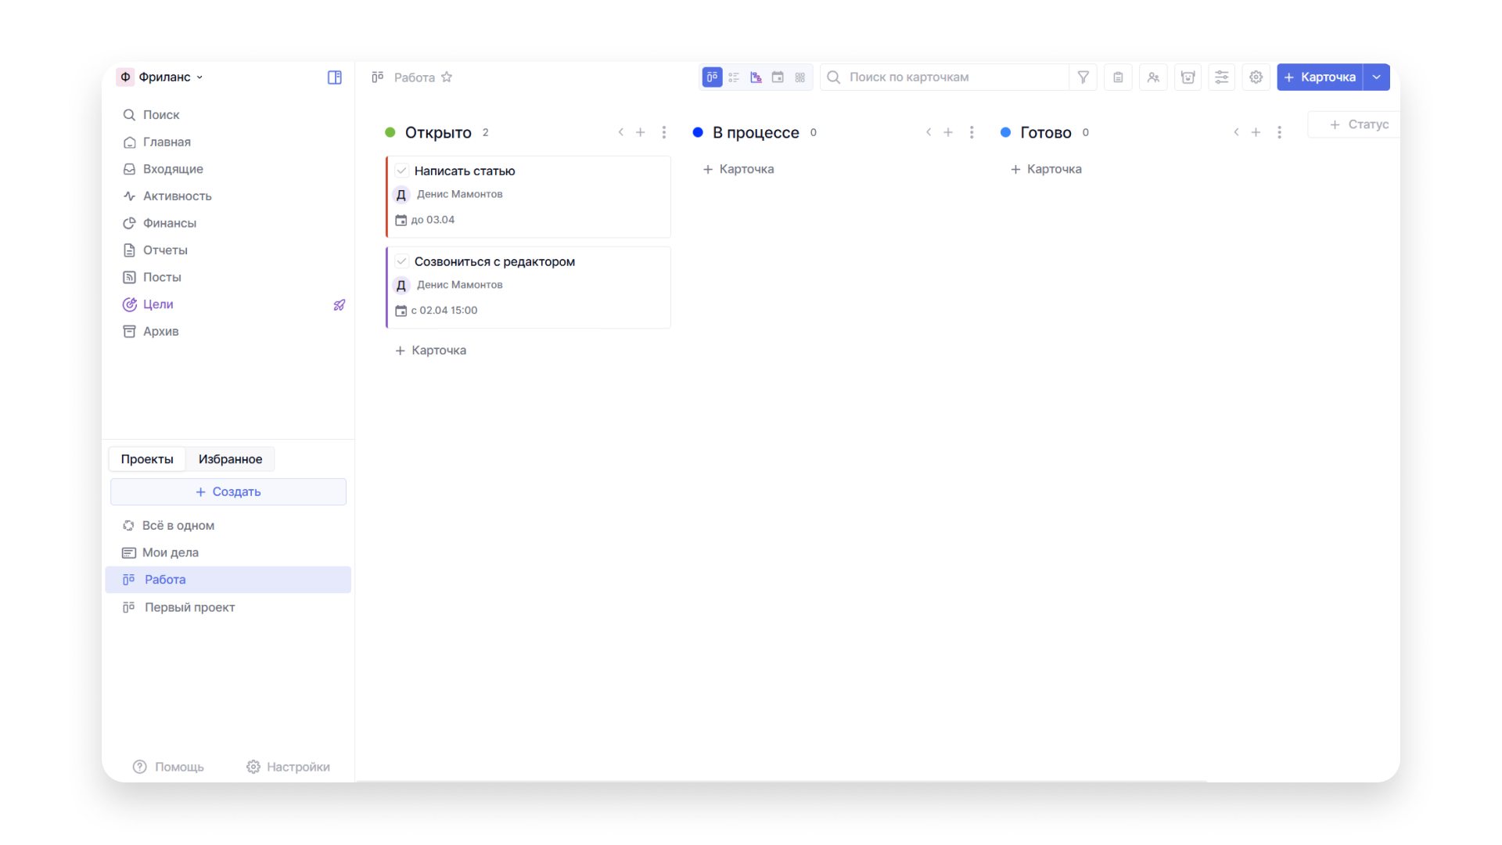Click the Поиск по карточкам search field

click(x=939, y=77)
